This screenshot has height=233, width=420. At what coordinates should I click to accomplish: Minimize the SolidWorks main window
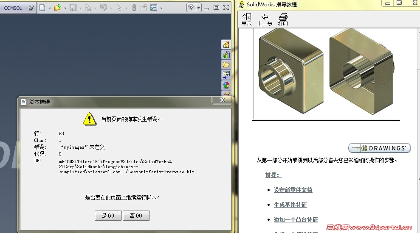206,8
